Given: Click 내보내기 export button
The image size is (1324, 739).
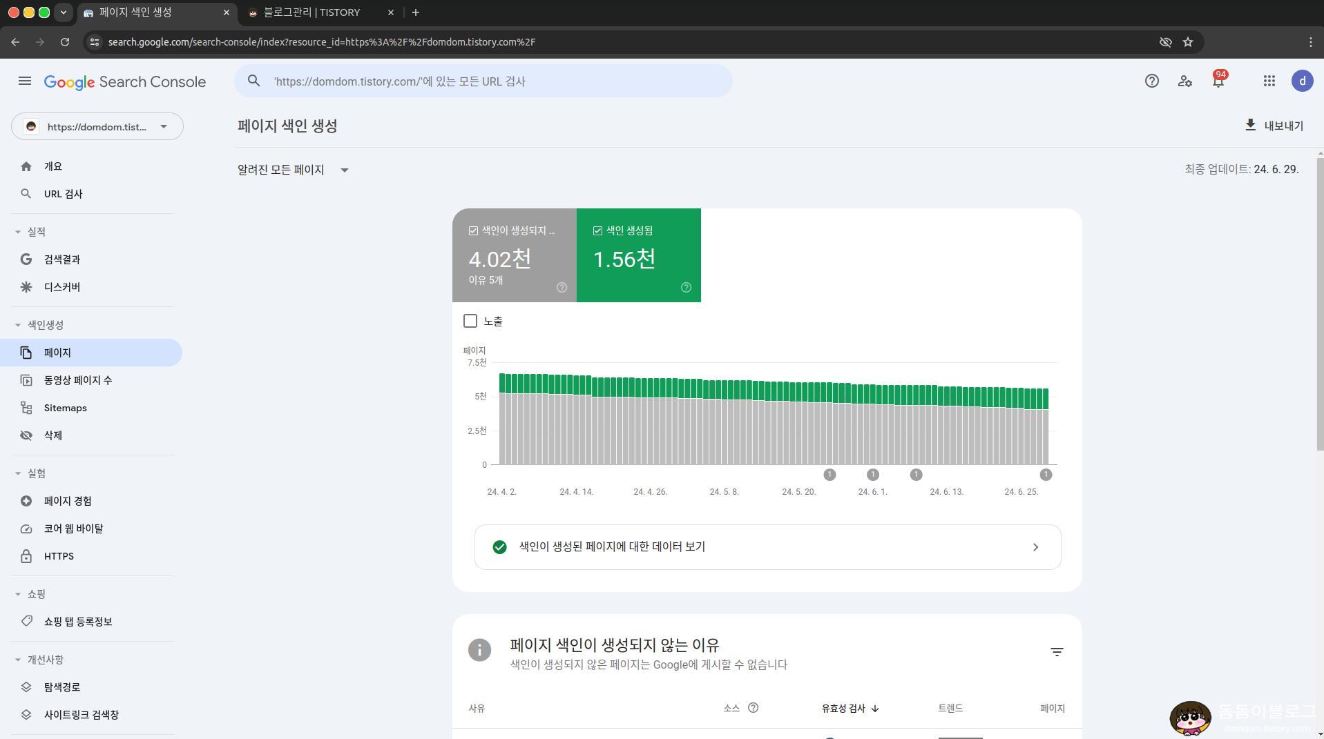Looking at the screenshot, I should coord(1274,126).
